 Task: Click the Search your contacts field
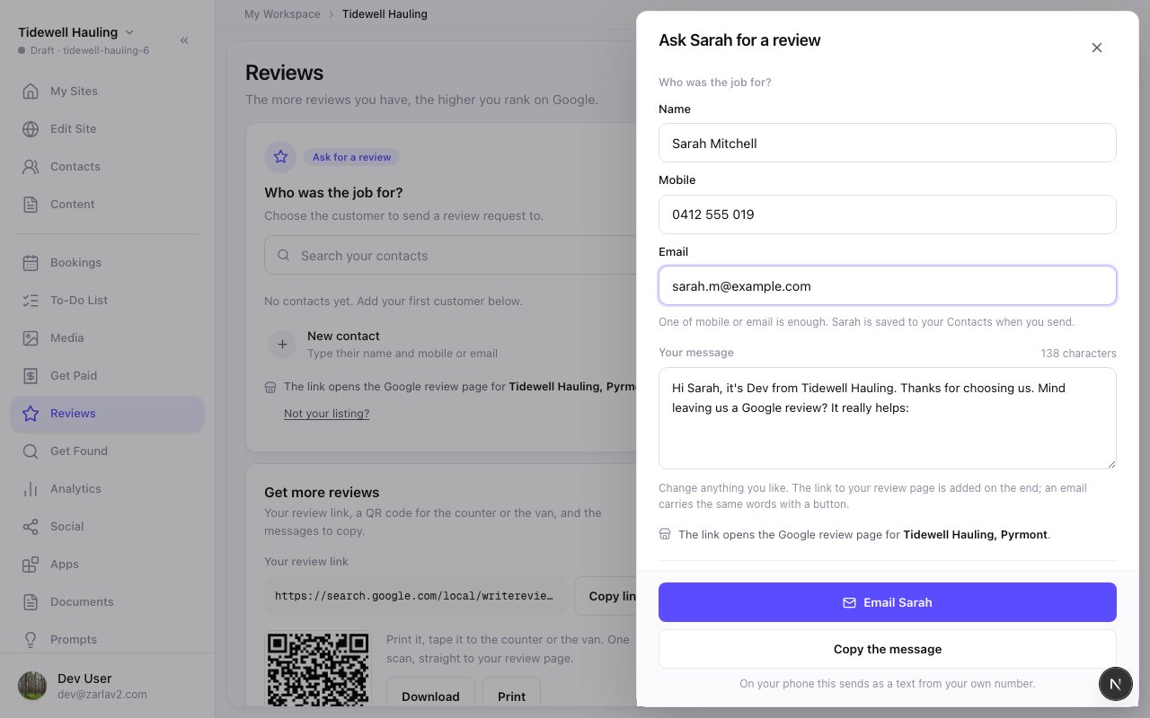(x=450, y=256)
